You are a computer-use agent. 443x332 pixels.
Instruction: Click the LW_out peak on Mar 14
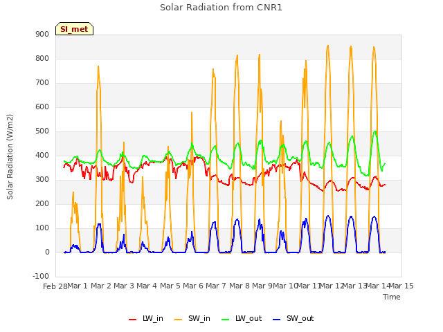[375, 131]
